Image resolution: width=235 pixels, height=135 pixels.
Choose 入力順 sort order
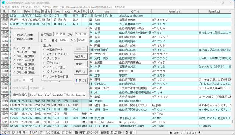click(22, 48)
